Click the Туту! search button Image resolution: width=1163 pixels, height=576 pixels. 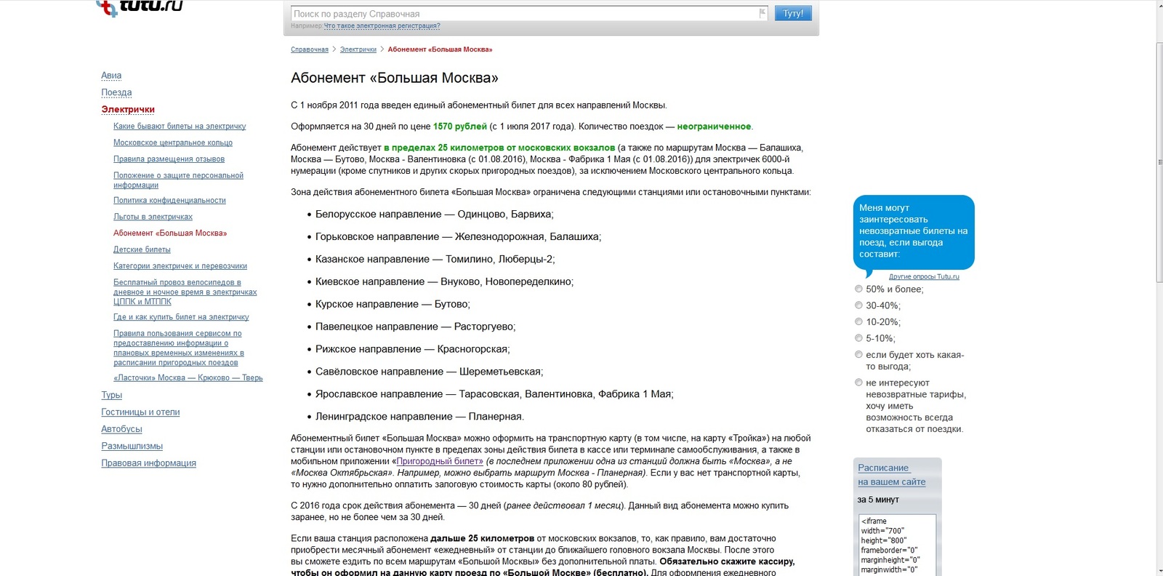point(793,13)
